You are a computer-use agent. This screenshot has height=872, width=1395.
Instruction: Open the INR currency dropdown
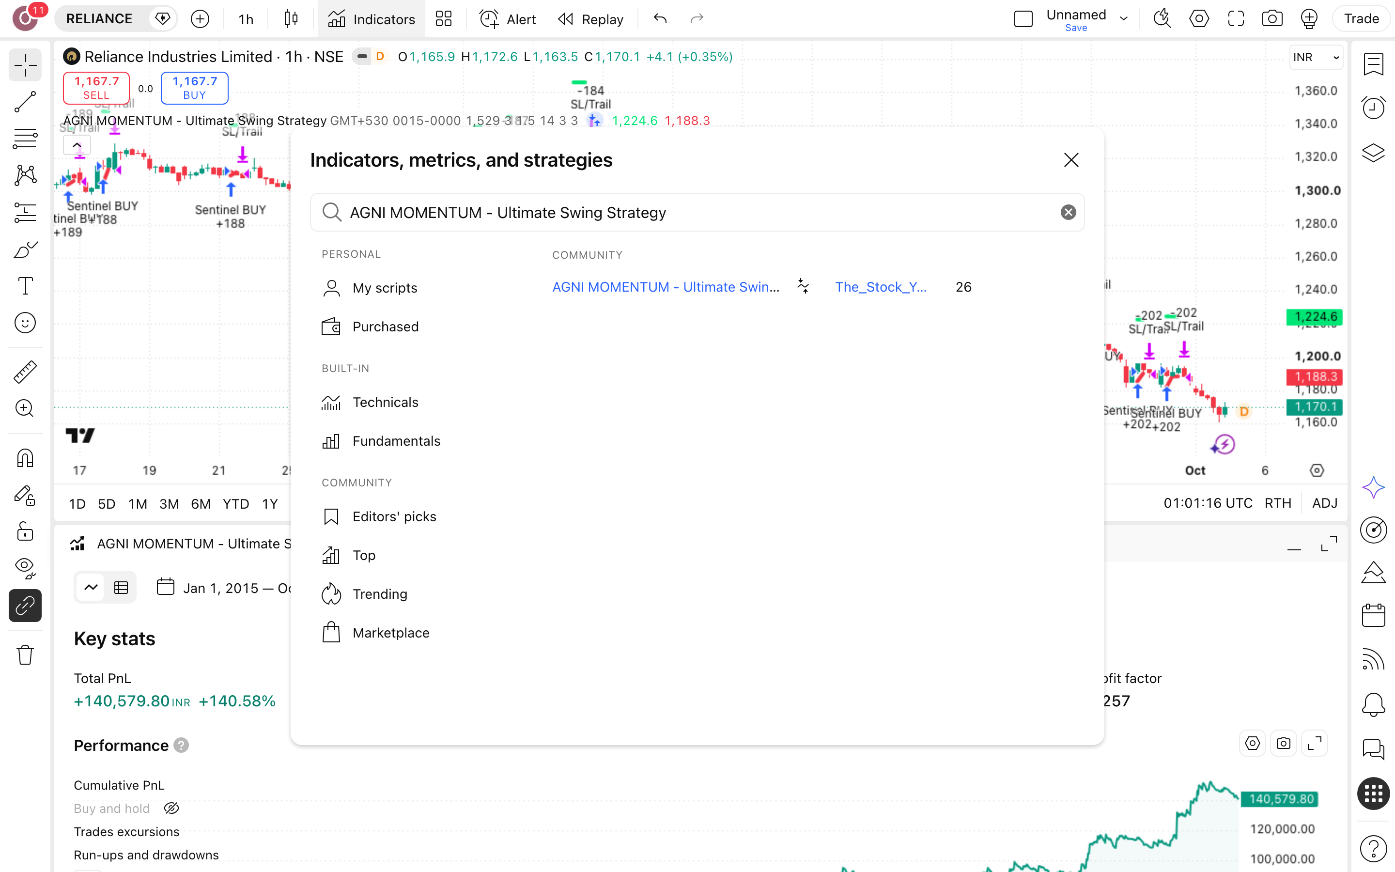pyautogui.click(x=1316, y=57)
